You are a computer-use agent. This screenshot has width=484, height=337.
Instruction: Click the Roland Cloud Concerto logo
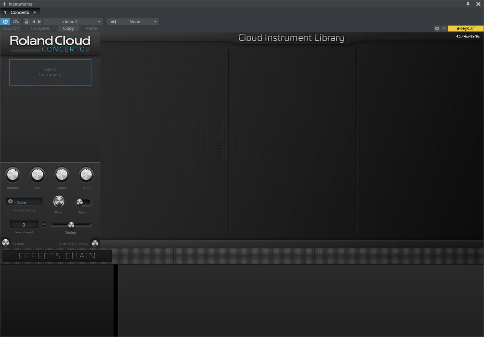point(50,44)
